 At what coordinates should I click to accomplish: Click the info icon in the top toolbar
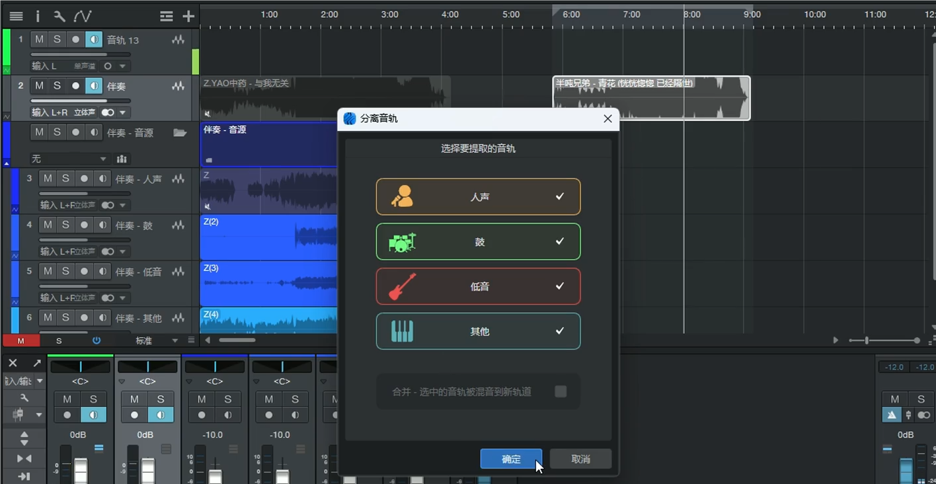(x=38, y=16)
